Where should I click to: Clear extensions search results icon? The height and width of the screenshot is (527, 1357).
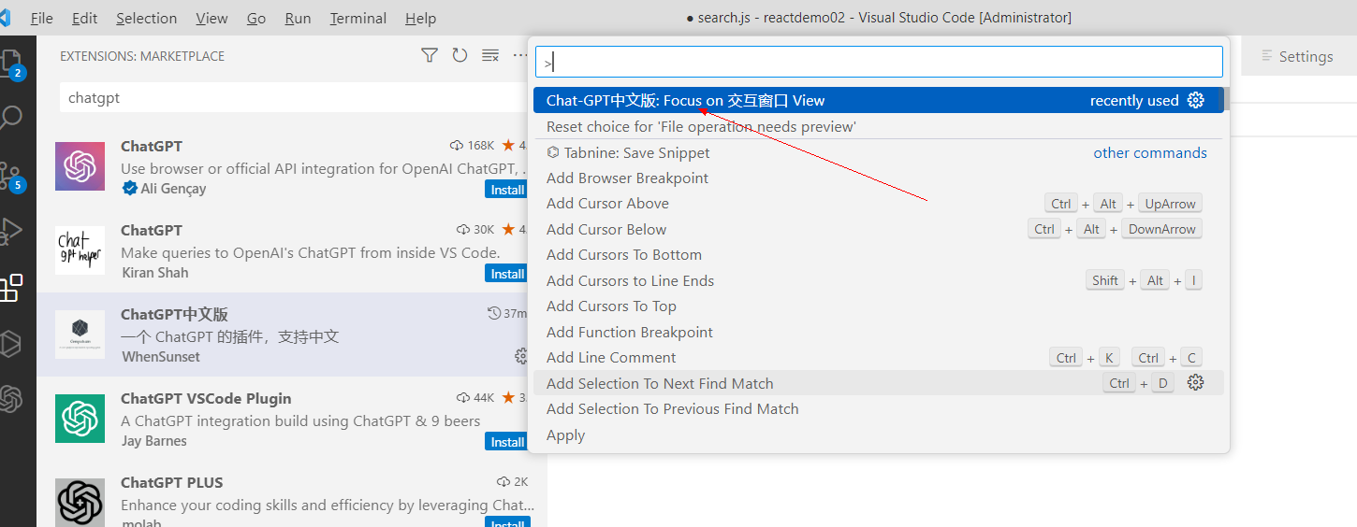(x=490, y=56)
